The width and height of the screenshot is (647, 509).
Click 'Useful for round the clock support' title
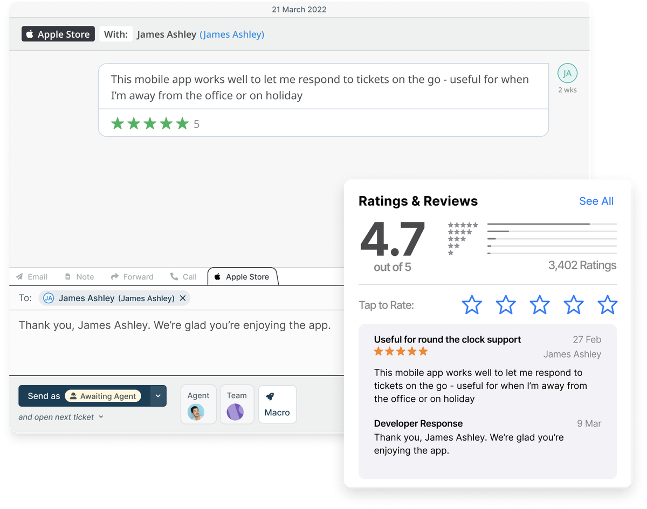[x=448, y=339]
